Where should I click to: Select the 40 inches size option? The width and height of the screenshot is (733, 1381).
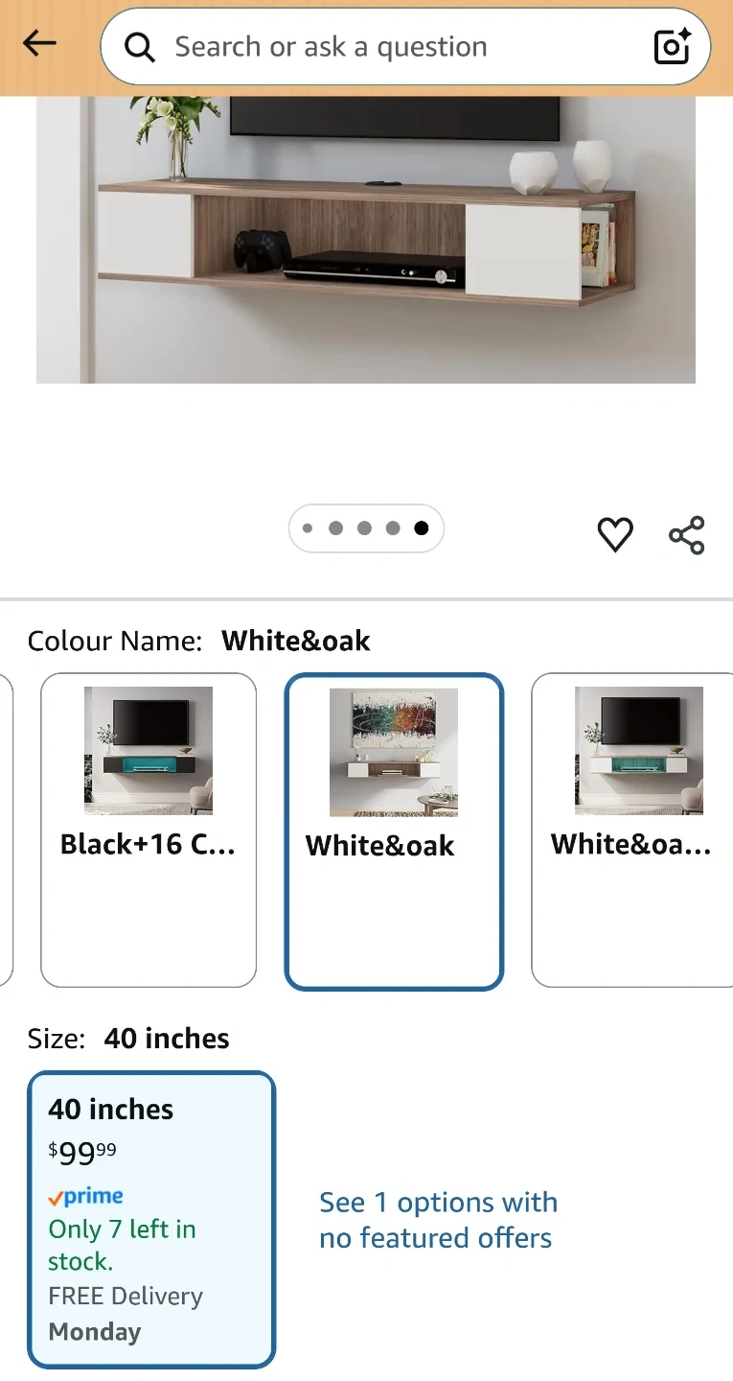[151, 1219]
